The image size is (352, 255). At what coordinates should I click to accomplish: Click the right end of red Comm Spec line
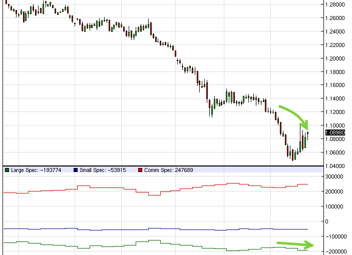click(x=307, y=184)
